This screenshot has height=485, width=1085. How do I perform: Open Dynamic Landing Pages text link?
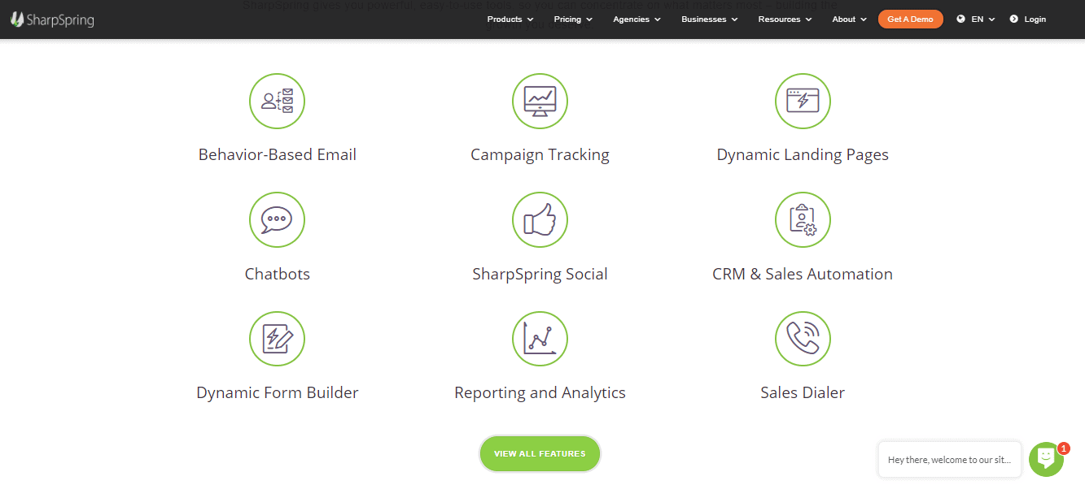pyautogui.click(x=803, y=154)
